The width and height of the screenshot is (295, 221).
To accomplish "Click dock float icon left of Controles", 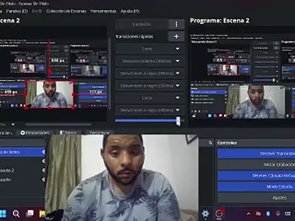I will [x=210, y=142].
